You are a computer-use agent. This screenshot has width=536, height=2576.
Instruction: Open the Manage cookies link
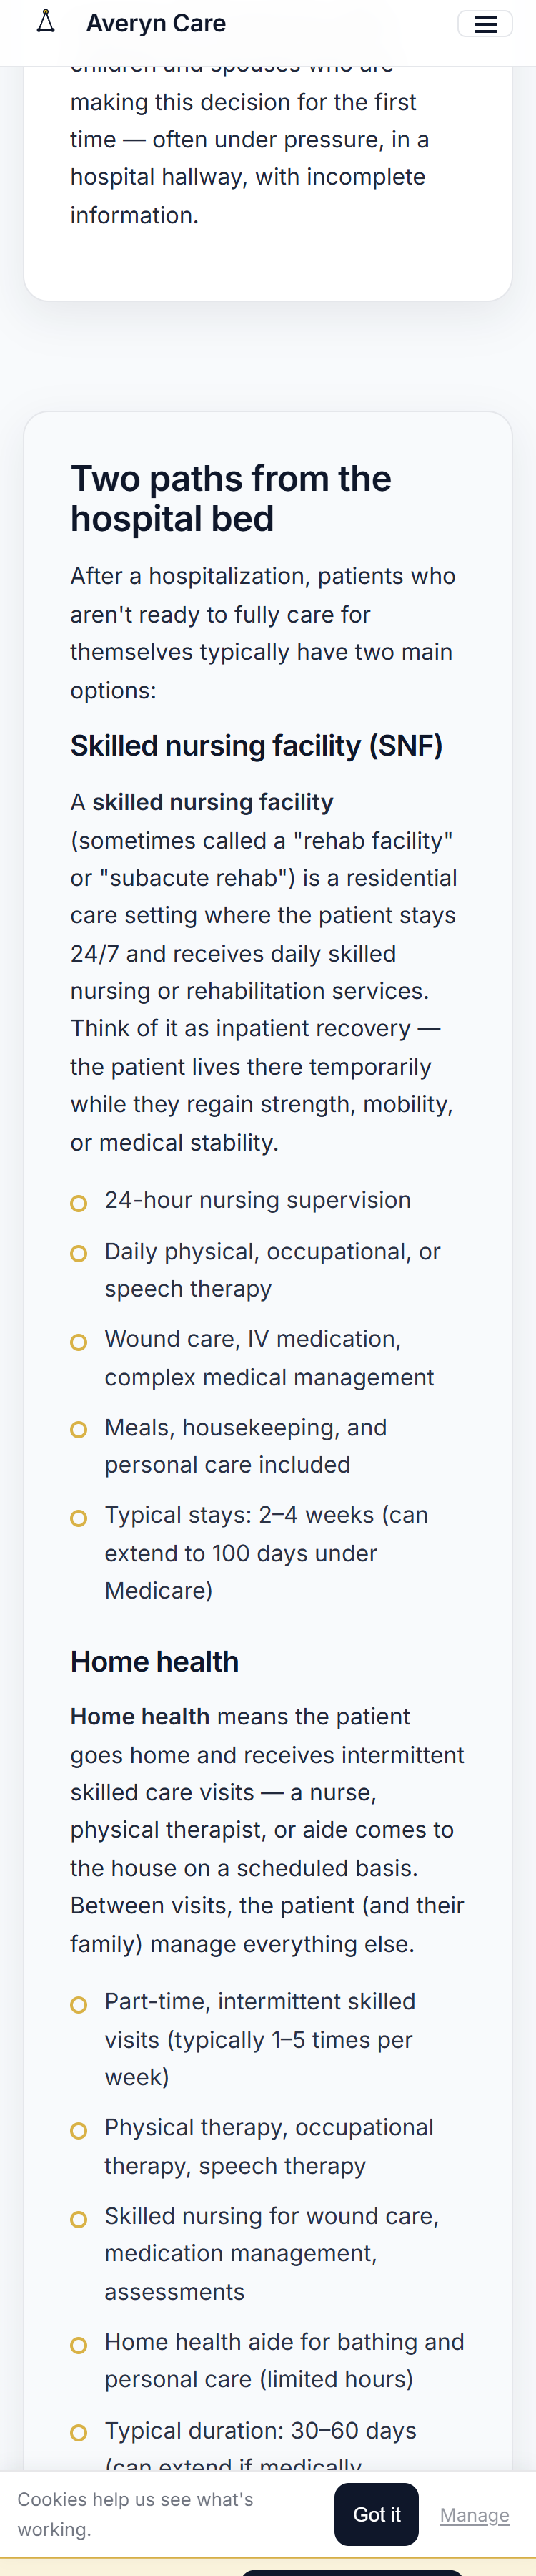point(475,2515)
